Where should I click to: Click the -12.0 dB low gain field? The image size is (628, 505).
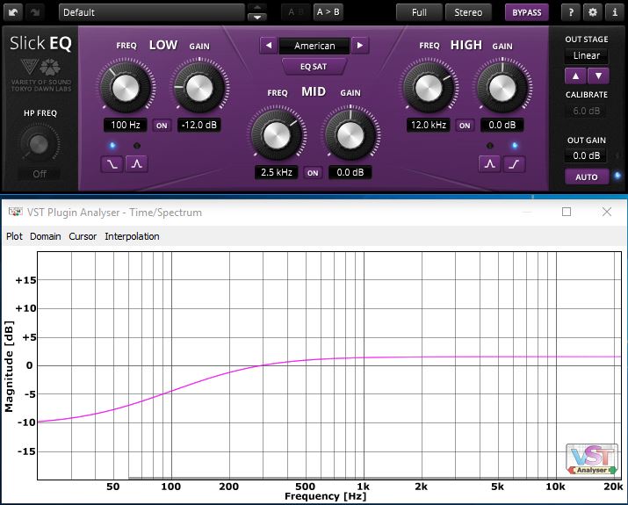pyautogui.click(x=199, y=125)
